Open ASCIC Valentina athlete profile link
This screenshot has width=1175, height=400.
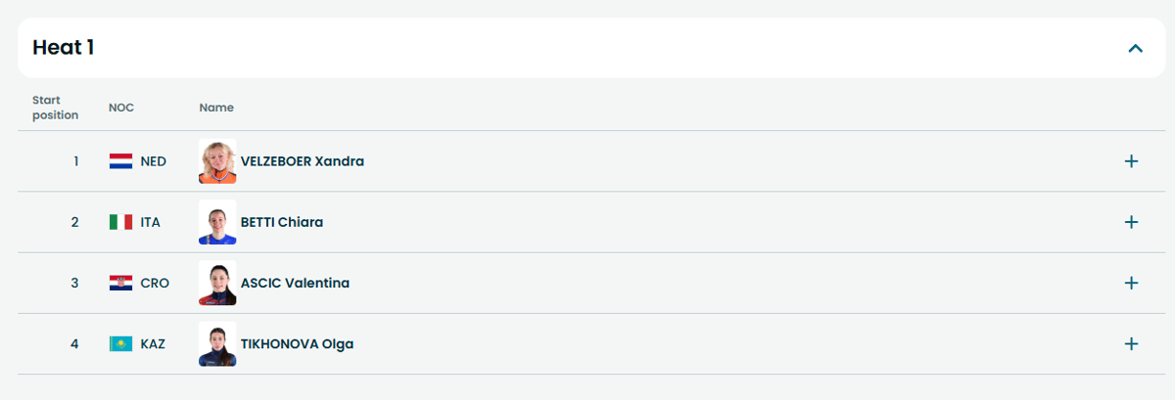295,283
